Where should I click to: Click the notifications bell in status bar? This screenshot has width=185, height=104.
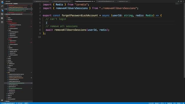tap(183, 103)
